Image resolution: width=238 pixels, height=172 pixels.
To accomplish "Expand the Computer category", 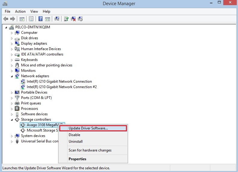I will tap(12, 33).
